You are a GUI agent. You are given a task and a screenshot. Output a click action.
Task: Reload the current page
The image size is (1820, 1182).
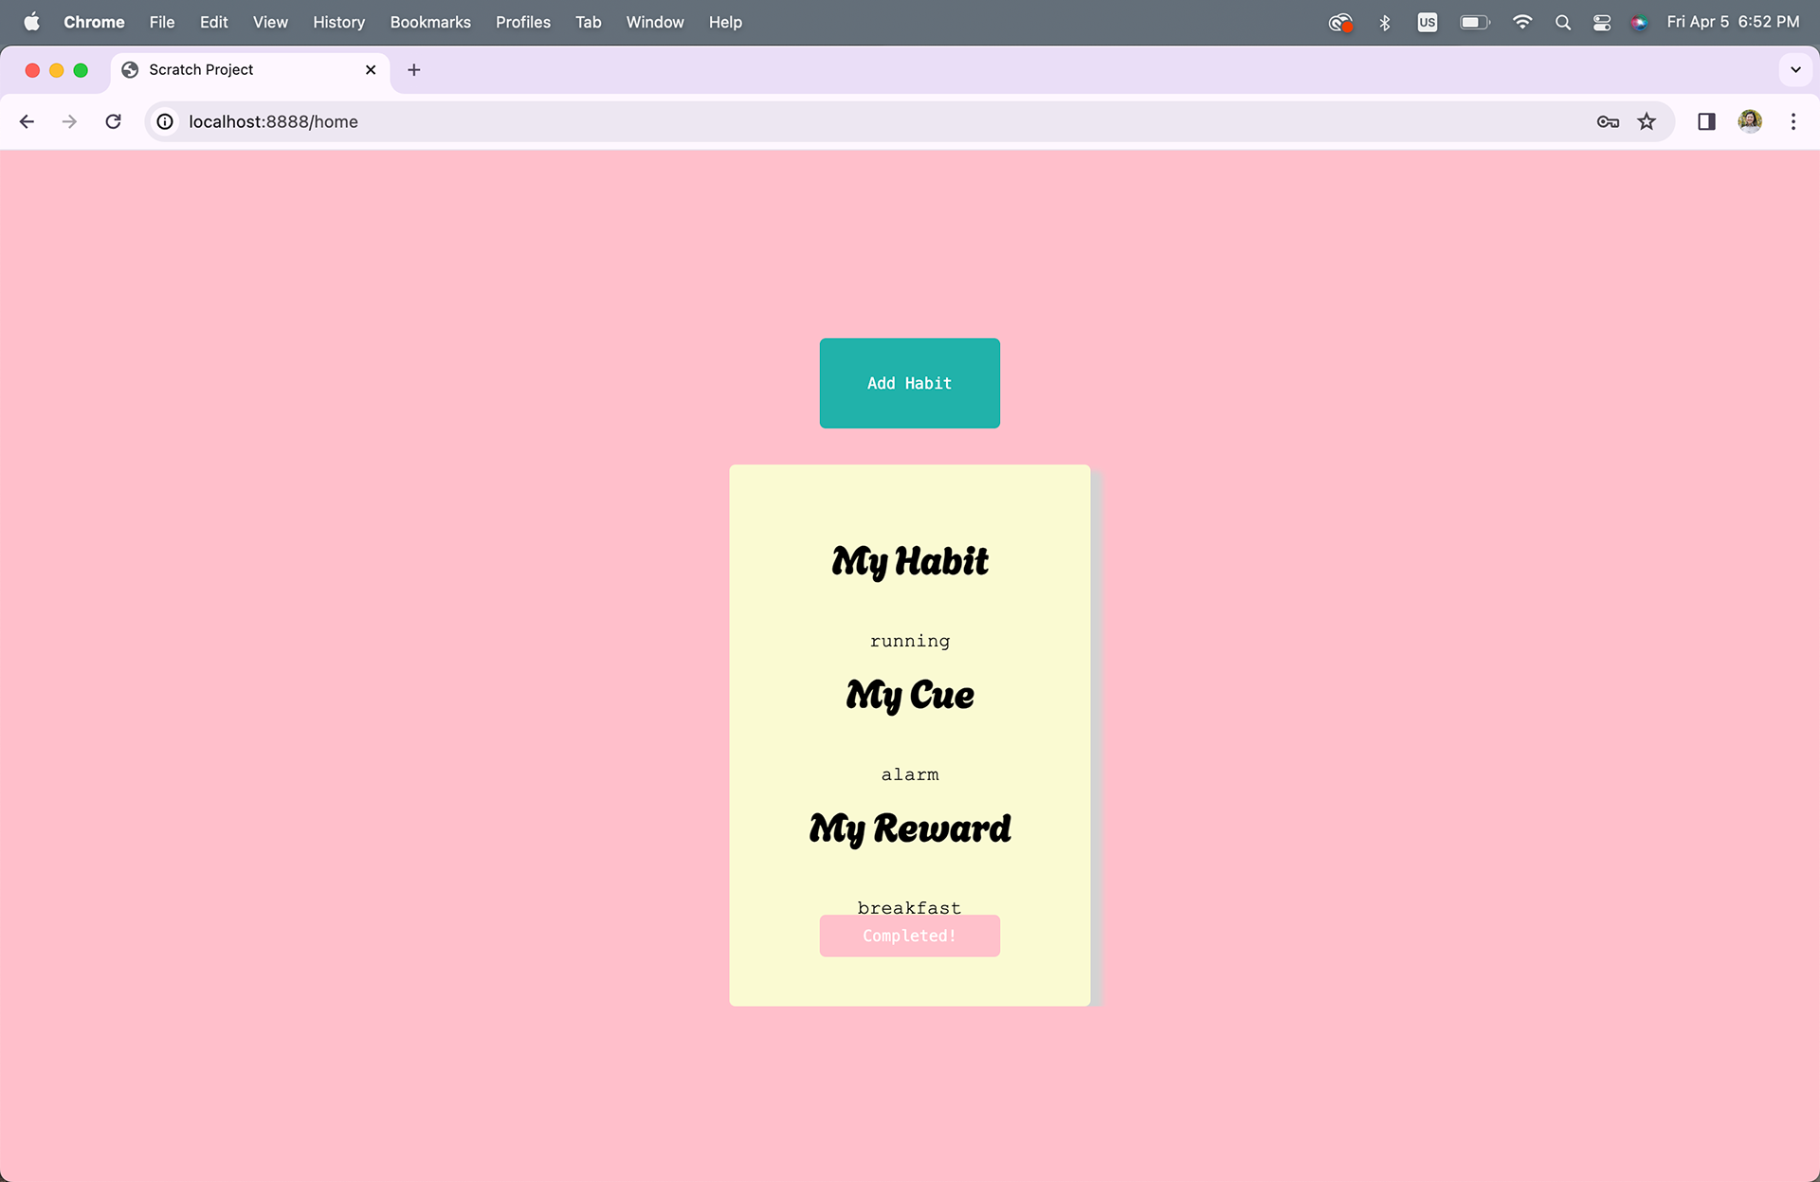113,121
